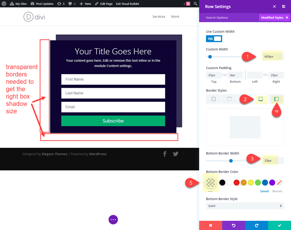
Task: Open the purple dots builder menu
Action: (113, 219)
